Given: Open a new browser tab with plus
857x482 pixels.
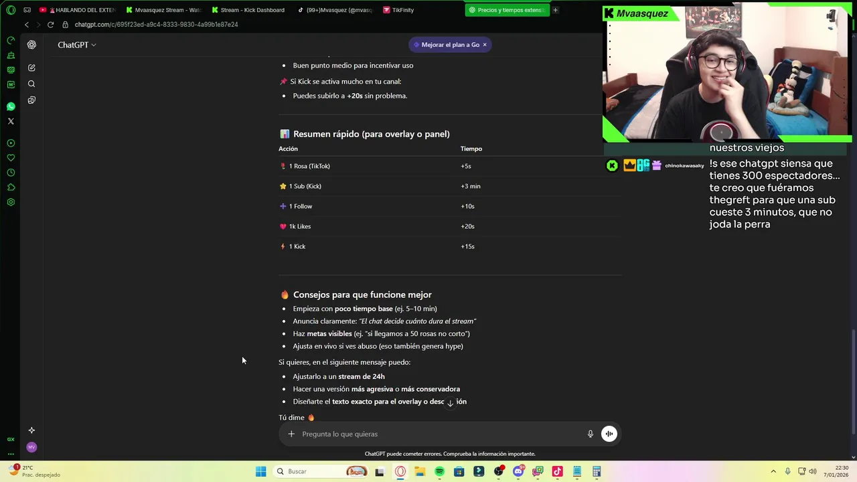Looking at the screenshot, I should pyautogui.click(x=555, y=10).
